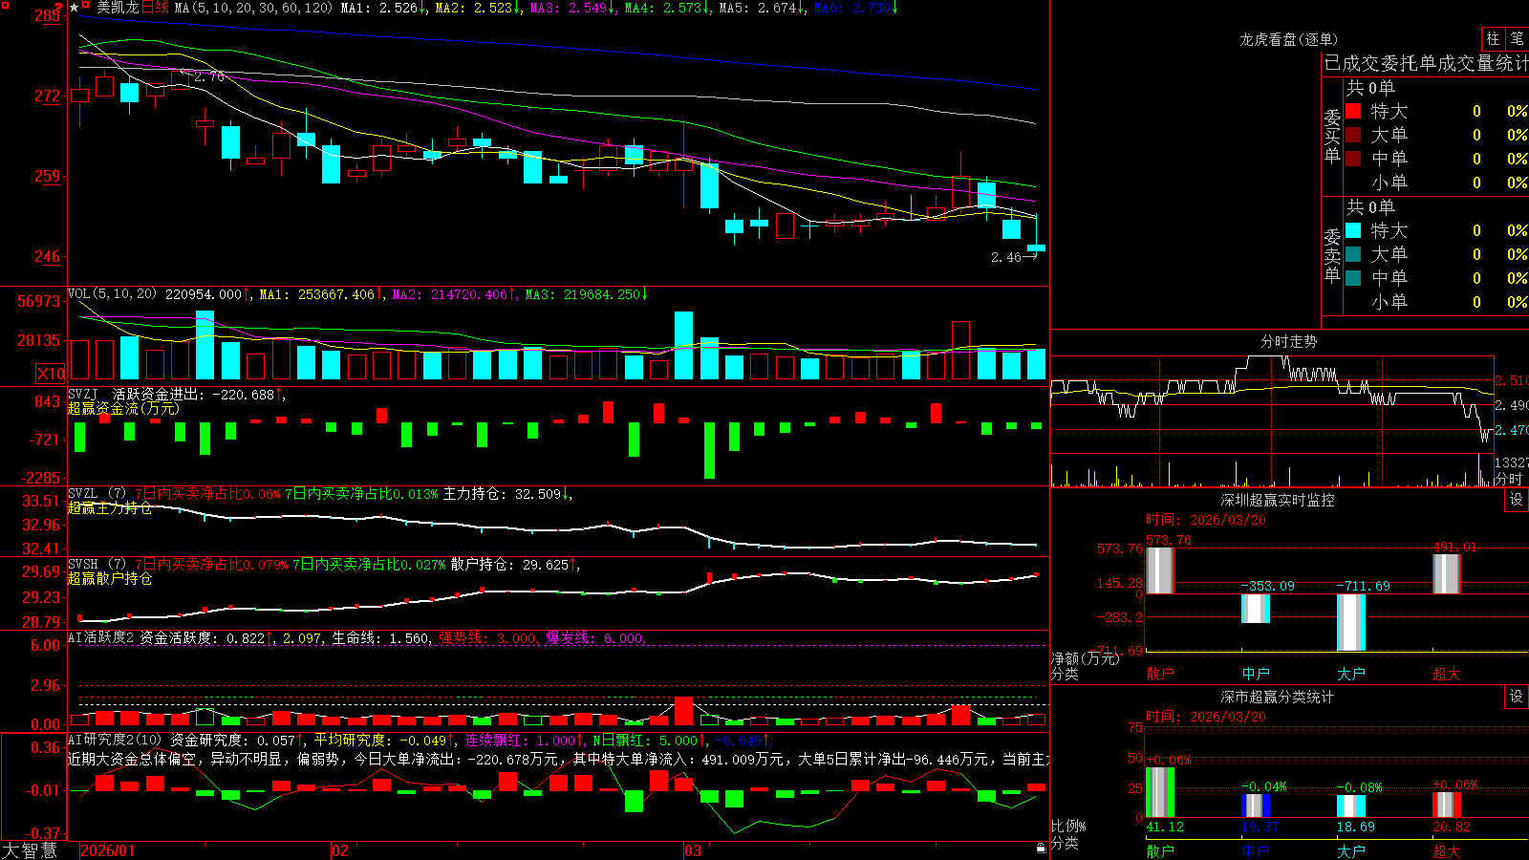
Task: Click the 委卖单 section label
Action: coord(1332,255)
